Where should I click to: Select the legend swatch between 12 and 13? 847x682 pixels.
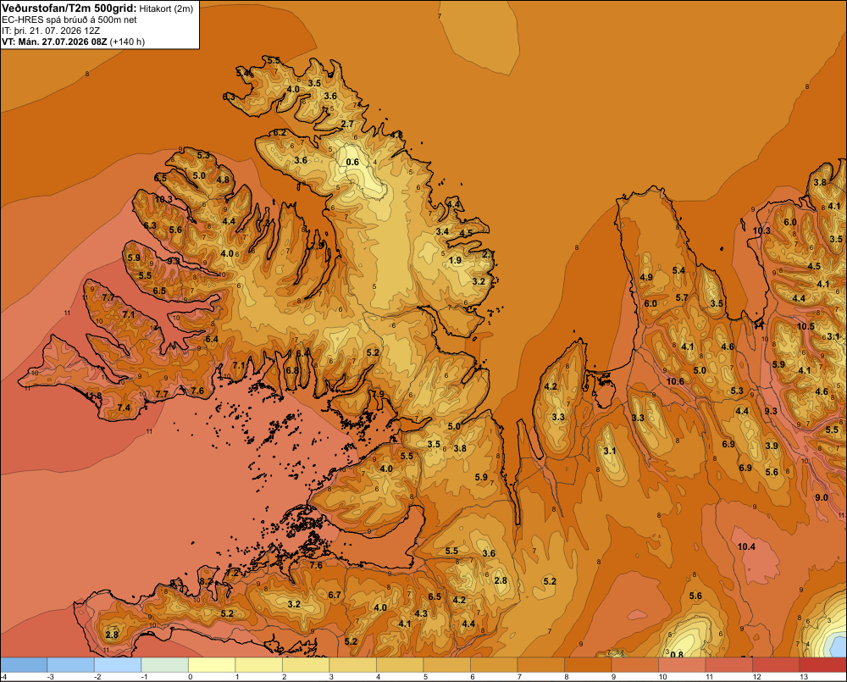click(776, 665)
